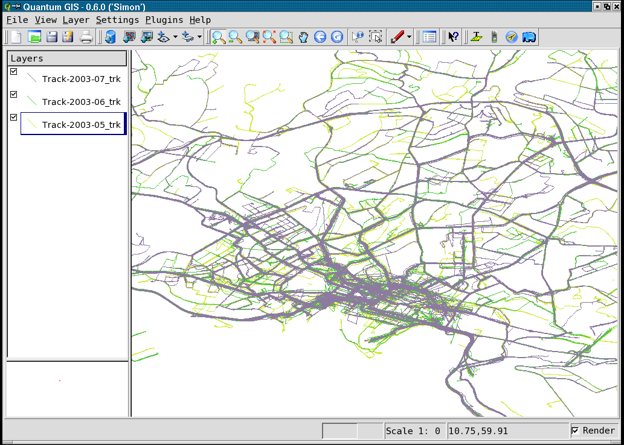The image size is (624, 445).
Task: Open the GPS tools device icon
Action: (495, 37)
